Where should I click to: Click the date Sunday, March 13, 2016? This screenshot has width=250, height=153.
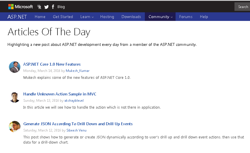[41, 101]
